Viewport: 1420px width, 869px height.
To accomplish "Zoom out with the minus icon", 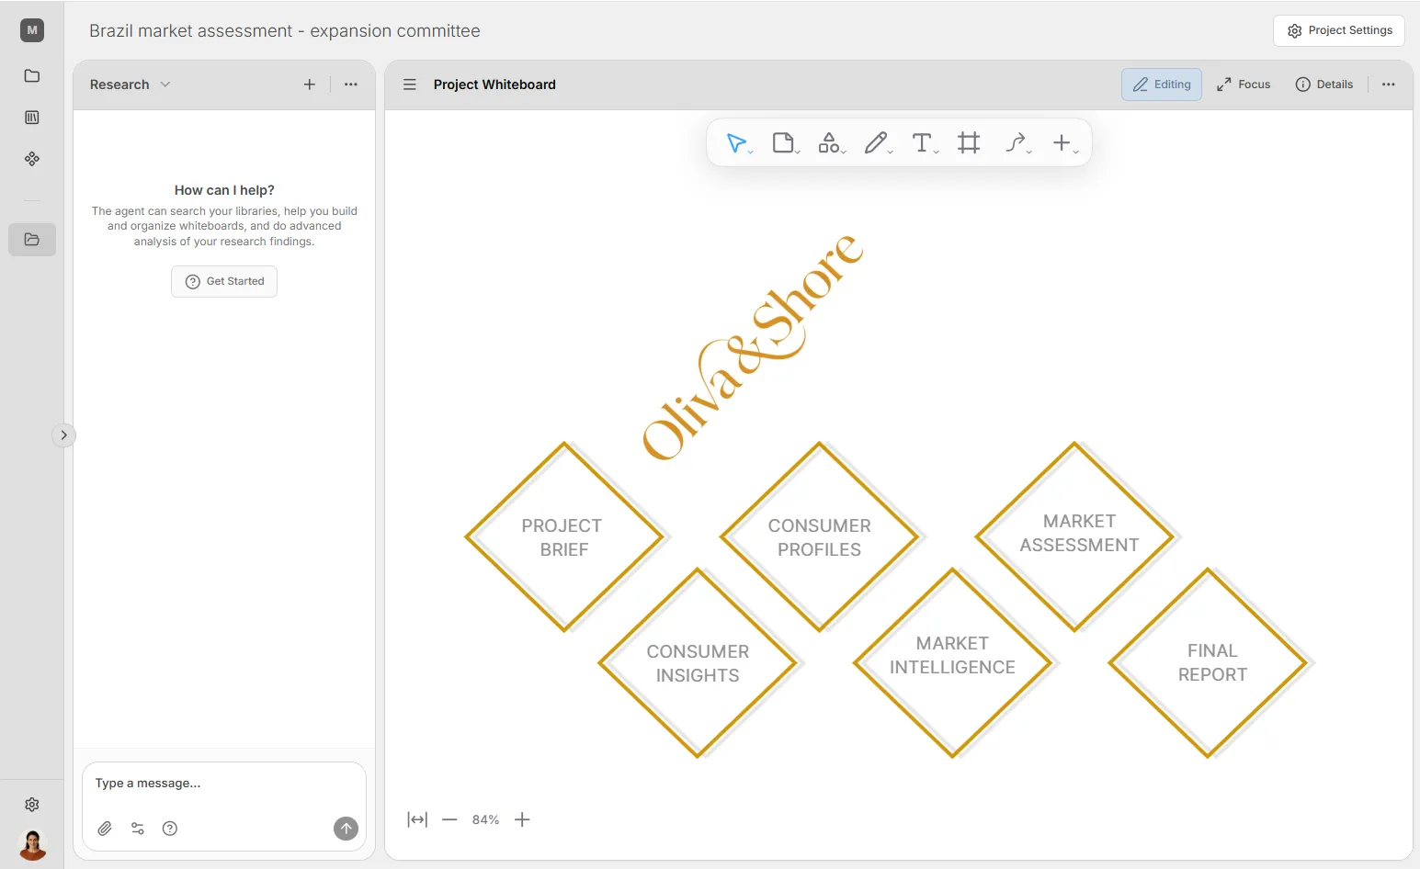I will (449, 819).
